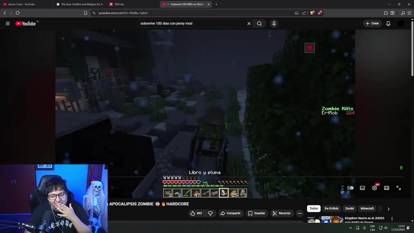
Task: Open the account avatar menu
Action: tap(401, 24)
